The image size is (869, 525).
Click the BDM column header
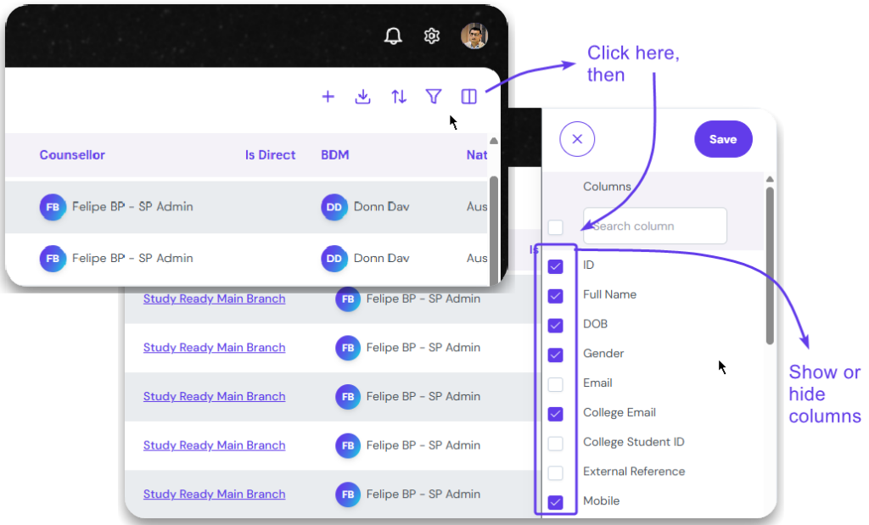click(x=335, y=155)
